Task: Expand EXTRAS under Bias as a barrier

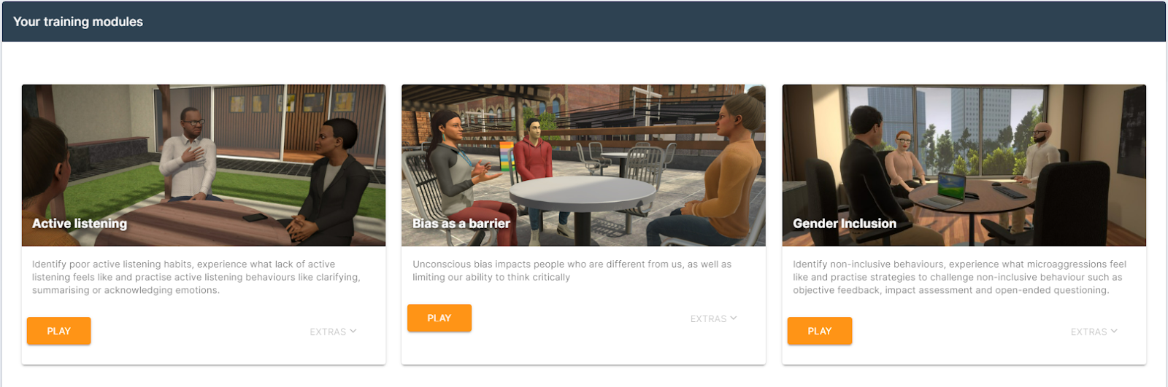Action: pos(714,318)
